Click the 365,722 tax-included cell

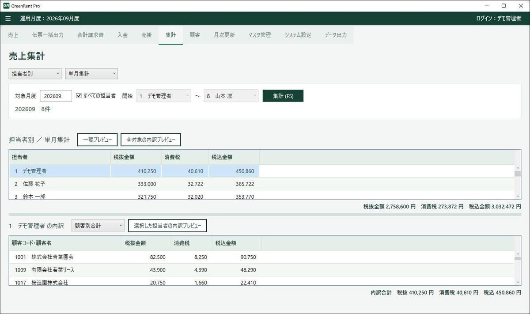234,184
